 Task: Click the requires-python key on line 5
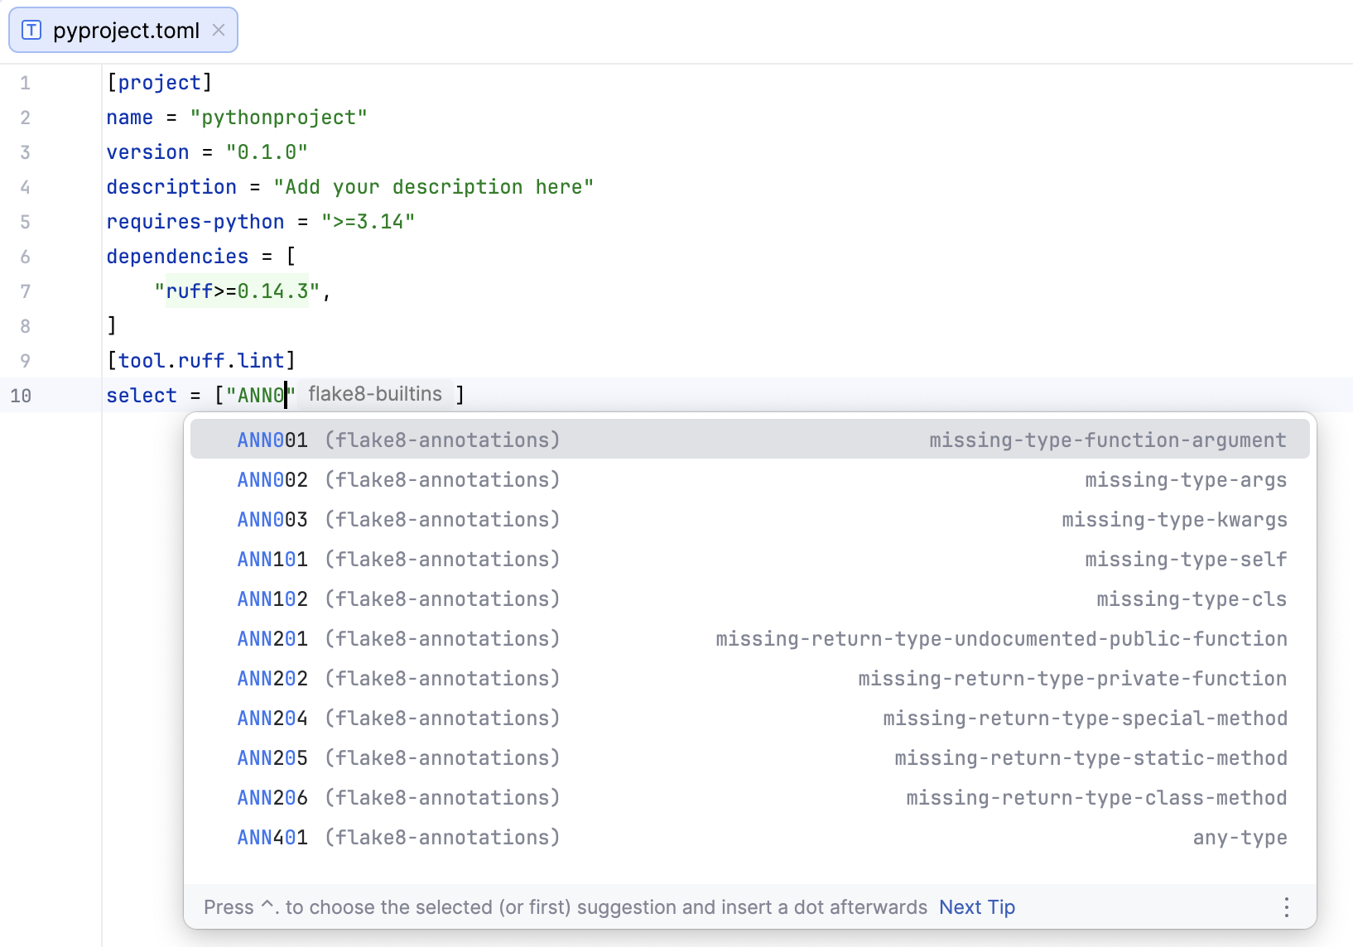(195, 221)
